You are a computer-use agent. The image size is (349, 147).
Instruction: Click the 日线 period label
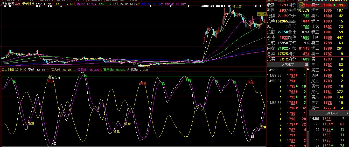(17, 4)
